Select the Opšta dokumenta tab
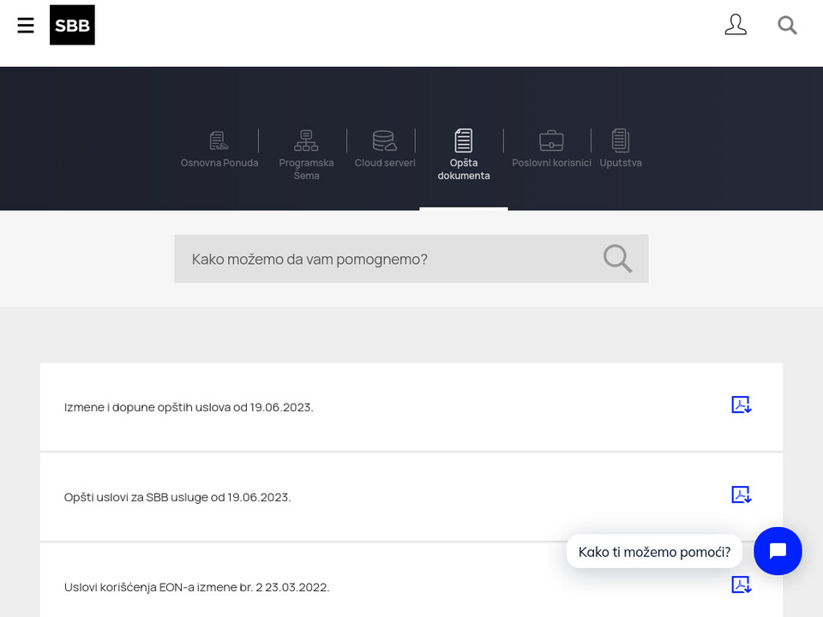 pos(464,154)
